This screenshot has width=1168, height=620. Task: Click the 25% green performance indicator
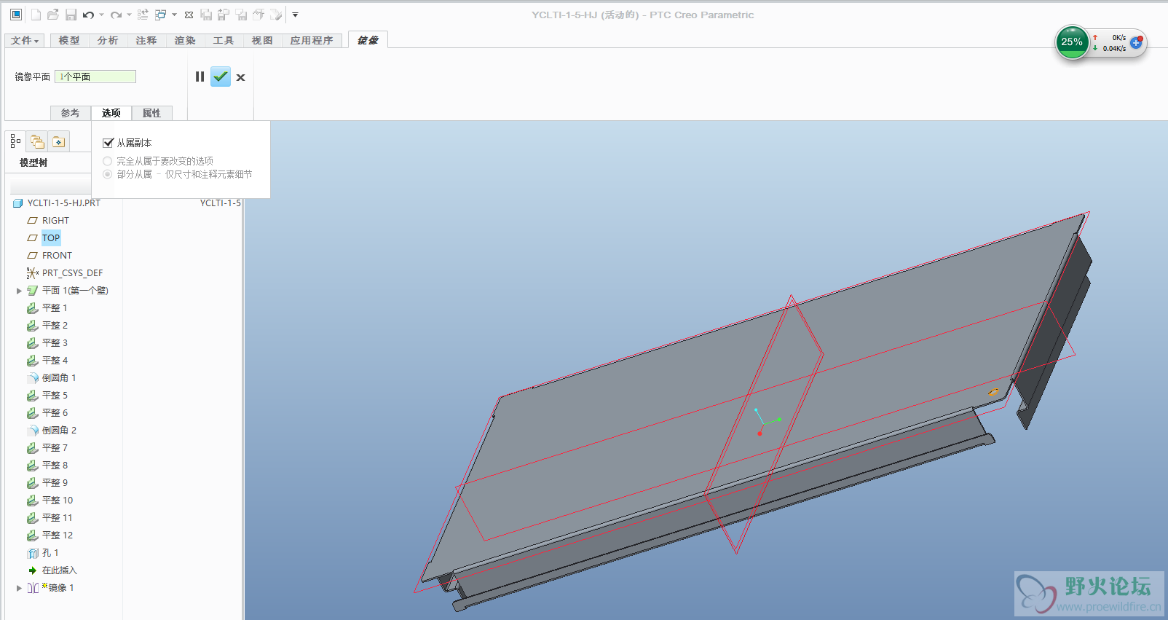[x=1071, y=42]
